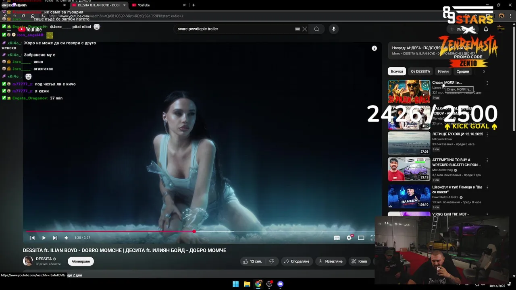
Task: Like the video with thumbs up
Action: coord(252,261)
